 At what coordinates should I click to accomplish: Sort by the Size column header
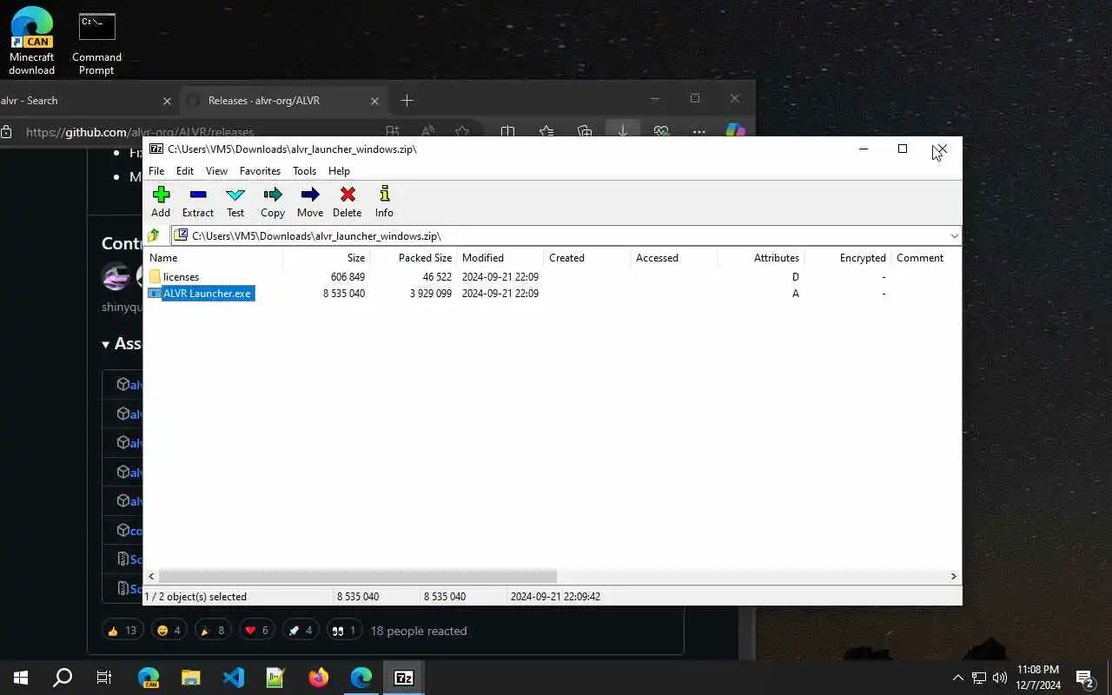tap(327, 258)
